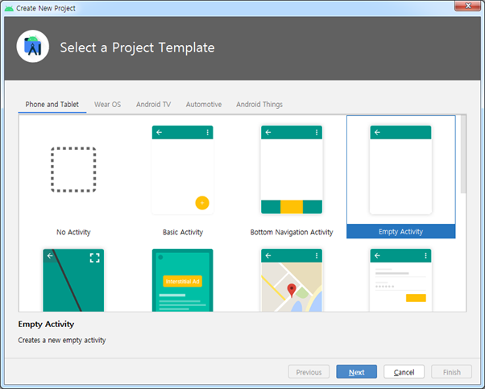
Task: Click the Previous button
Action: [309, 372]
